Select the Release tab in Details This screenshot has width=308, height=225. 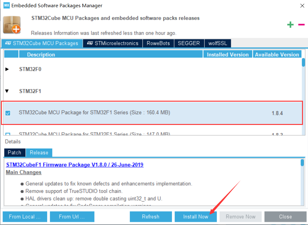click(x=39, y=152)
